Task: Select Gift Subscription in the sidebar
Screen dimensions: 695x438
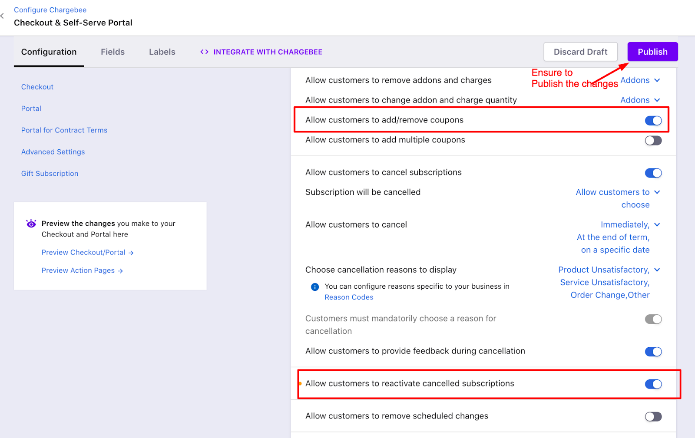Action: [50, 173]
